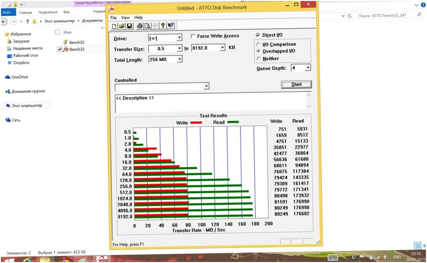Switch to Вид ribbon tab
The width and height of the screenshot is (427, 263).
pos(66,12)
